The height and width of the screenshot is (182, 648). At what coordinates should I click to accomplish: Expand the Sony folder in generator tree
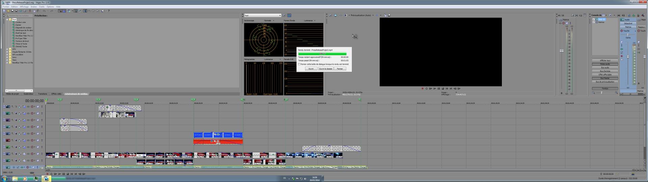pos(7,57)
